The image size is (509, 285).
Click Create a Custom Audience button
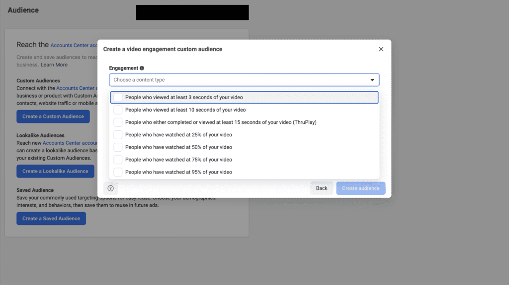(53, 116)
